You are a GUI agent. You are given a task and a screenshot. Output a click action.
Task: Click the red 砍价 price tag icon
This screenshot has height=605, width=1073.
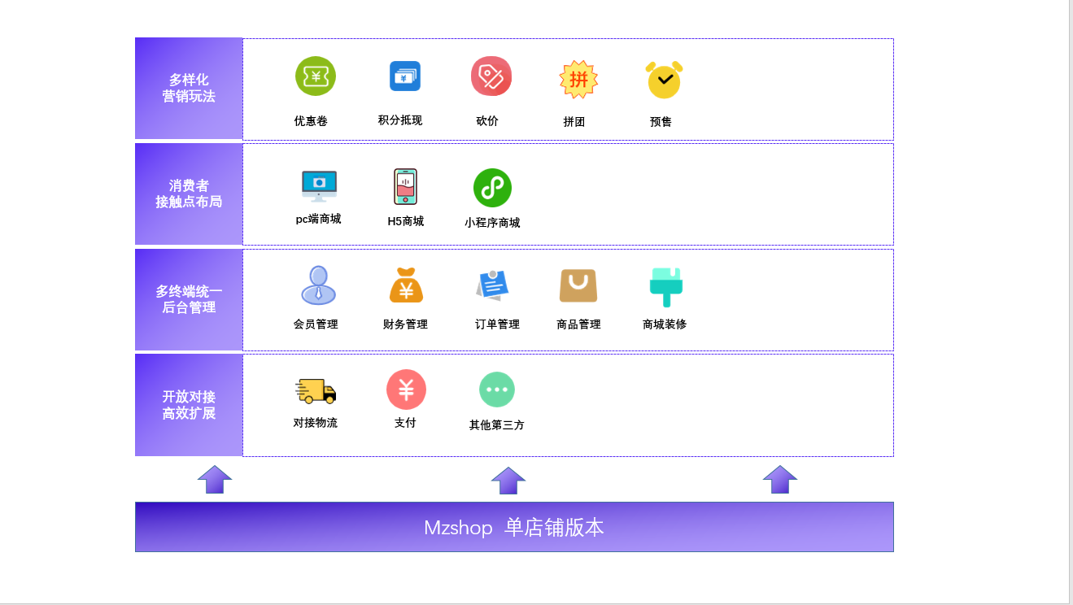pyautogui.click(x=491, y=76)
